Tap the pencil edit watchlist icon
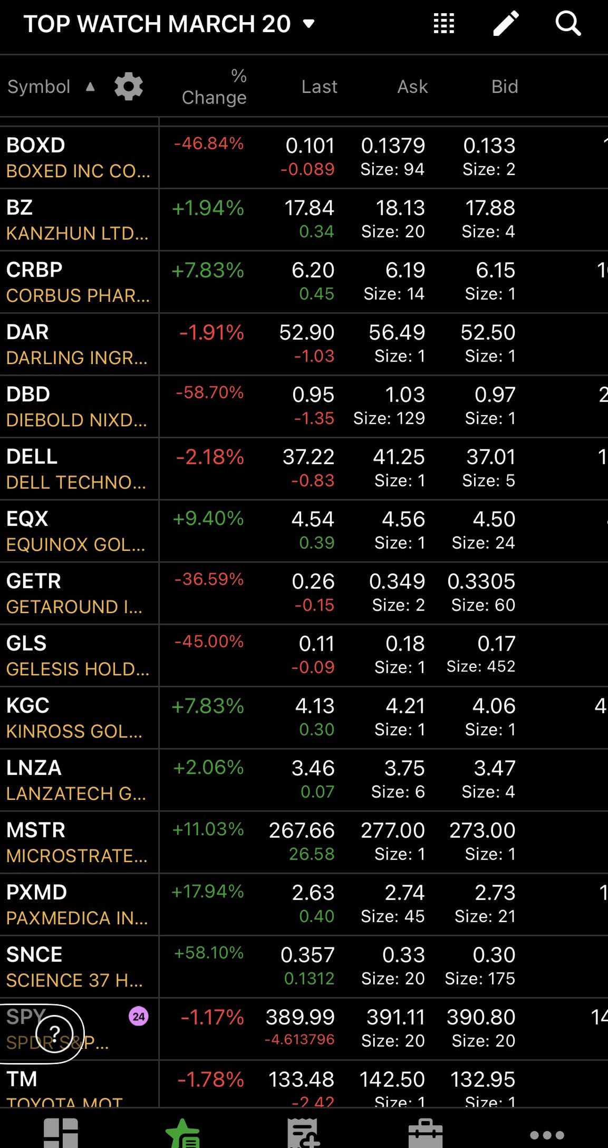608x1148 pixels. click(506, 24)
